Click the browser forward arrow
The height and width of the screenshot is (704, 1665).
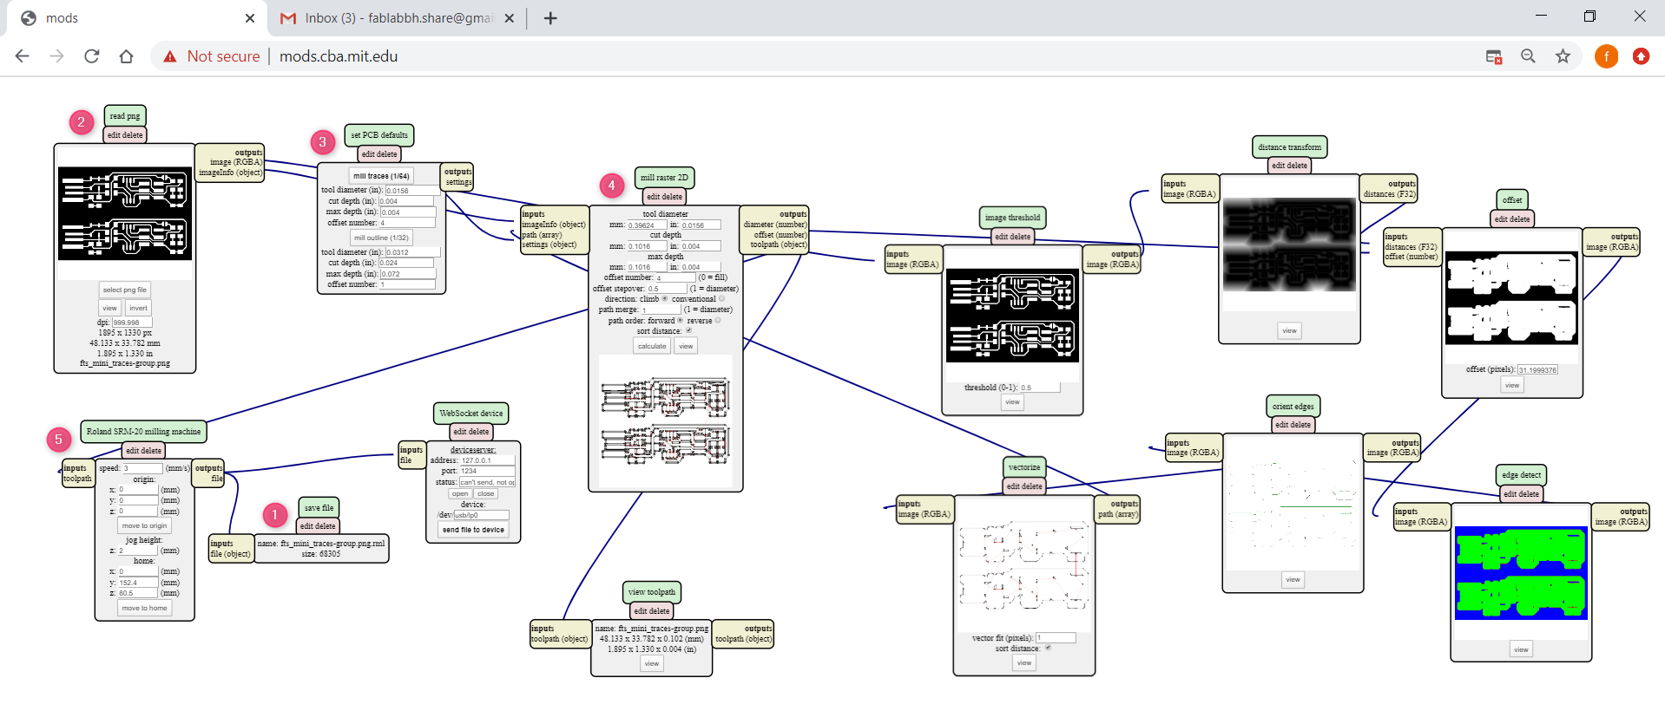point(57,56)
